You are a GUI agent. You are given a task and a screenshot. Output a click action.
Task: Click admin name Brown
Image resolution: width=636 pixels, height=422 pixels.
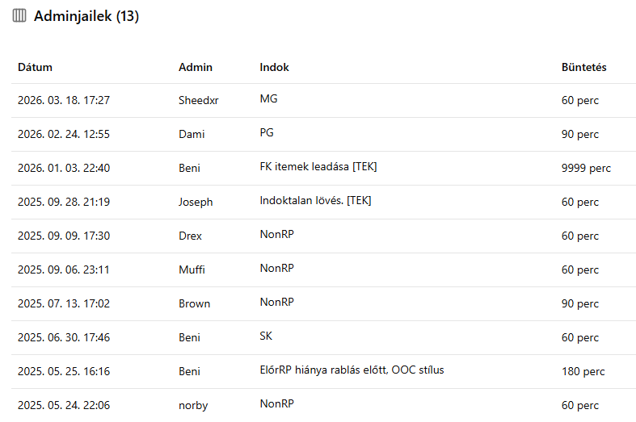pyautogui.click(x=194, y=304)
